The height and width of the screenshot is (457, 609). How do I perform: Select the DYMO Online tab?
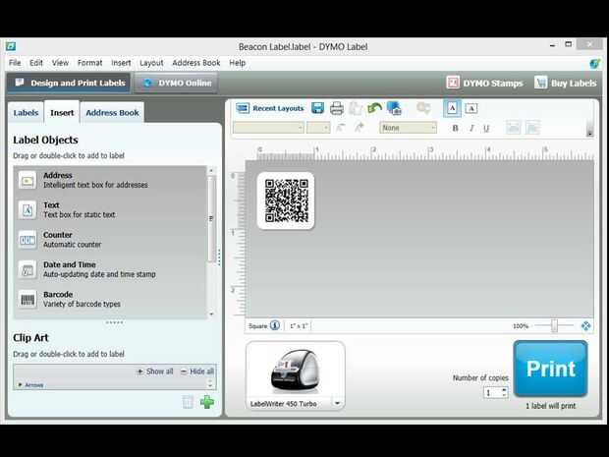tap(176, 83)
